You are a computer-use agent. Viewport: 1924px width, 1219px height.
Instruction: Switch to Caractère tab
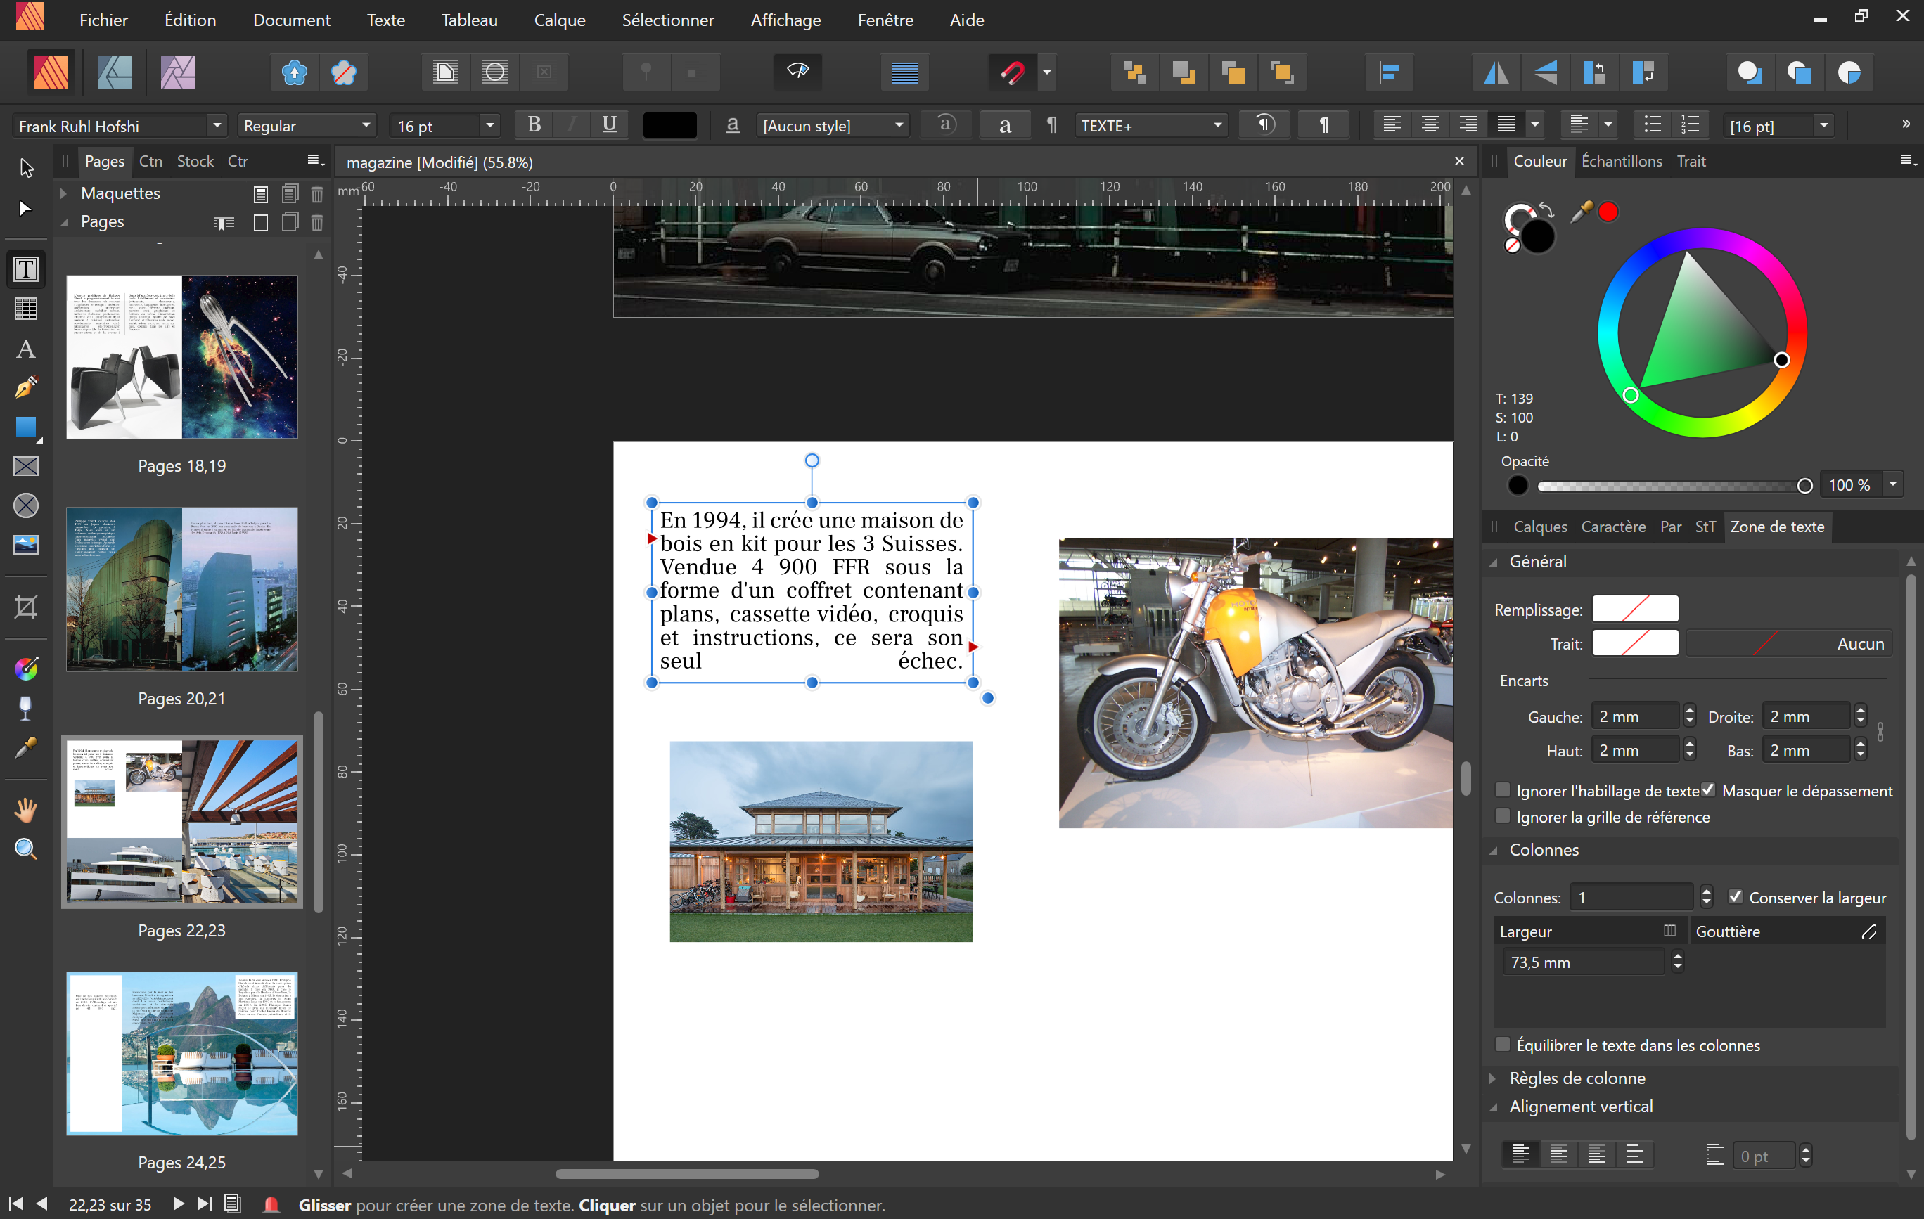(1612, 527)
